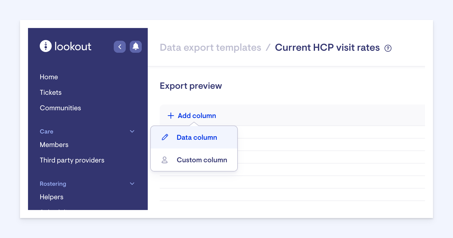This screenshot has height=238, width=453.
Task: Open help for Current HCP visit rates
Action: [388, 48]
